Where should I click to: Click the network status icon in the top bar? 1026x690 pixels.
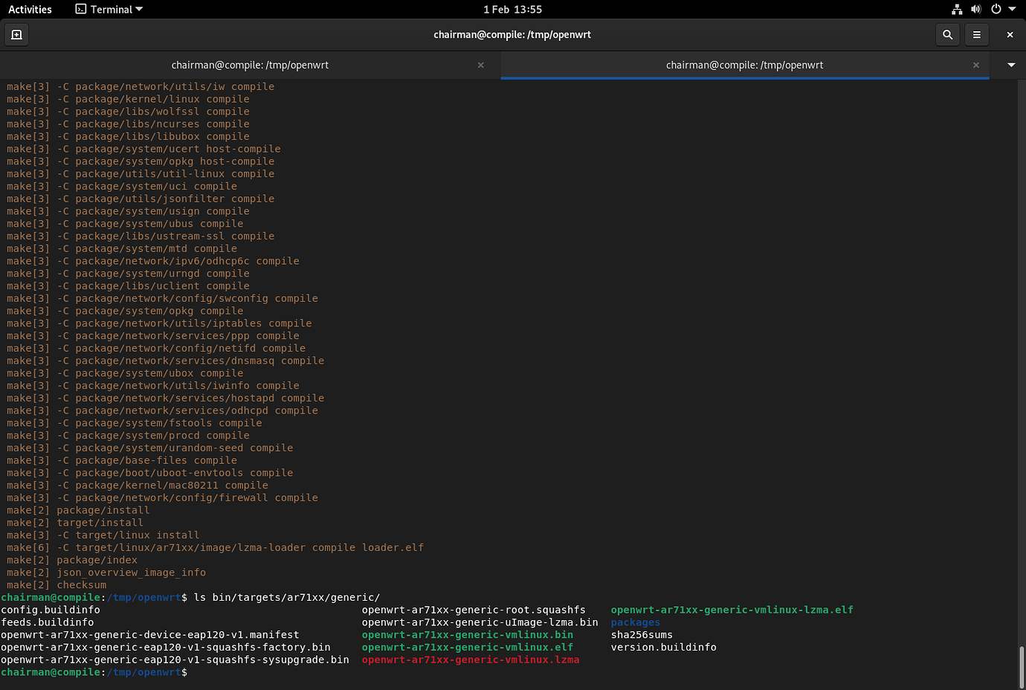click(957, 9)
